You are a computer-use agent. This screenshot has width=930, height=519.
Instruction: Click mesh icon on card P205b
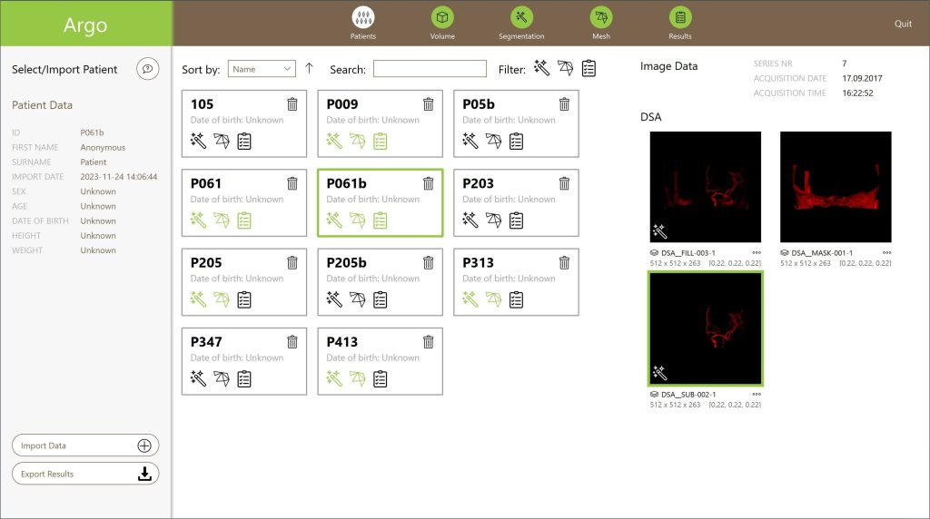pos(357,299)
